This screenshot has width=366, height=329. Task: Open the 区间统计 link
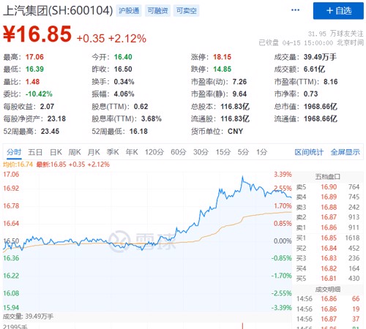click(x=309, y=152)
